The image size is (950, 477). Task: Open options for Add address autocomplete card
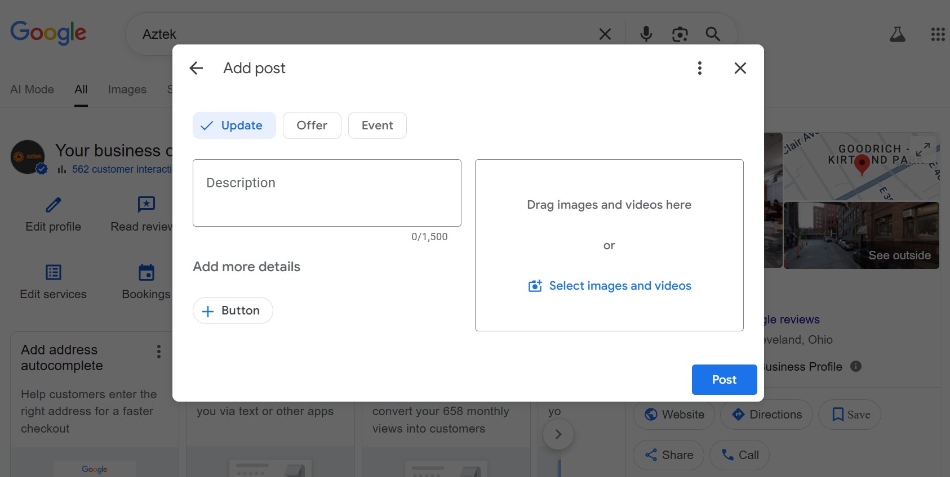click(x=159, y=352)
